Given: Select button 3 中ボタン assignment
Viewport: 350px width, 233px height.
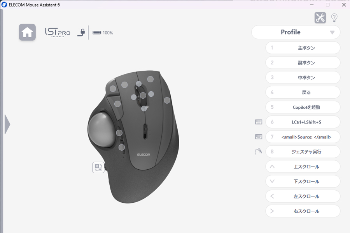Looking at the screenshot, I should tap(303, 77).
